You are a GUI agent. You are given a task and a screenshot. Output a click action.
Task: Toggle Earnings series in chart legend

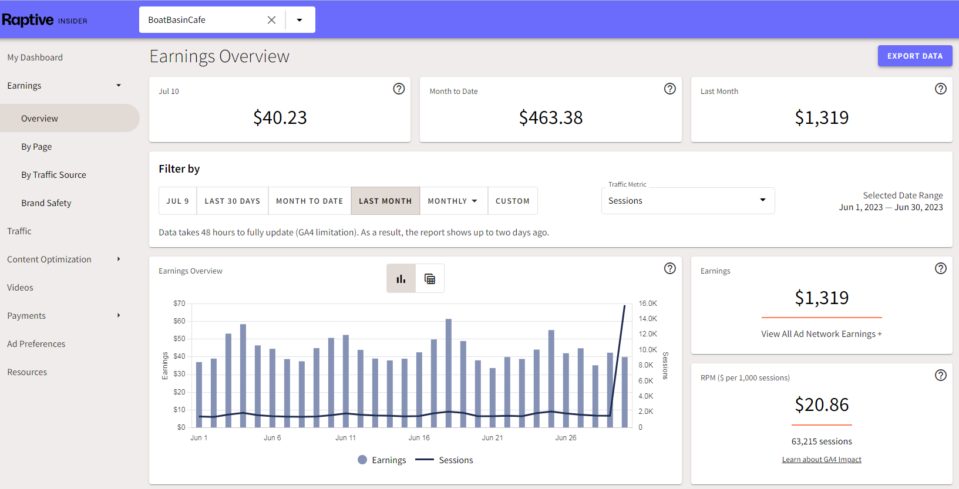[x=382, y=460]
